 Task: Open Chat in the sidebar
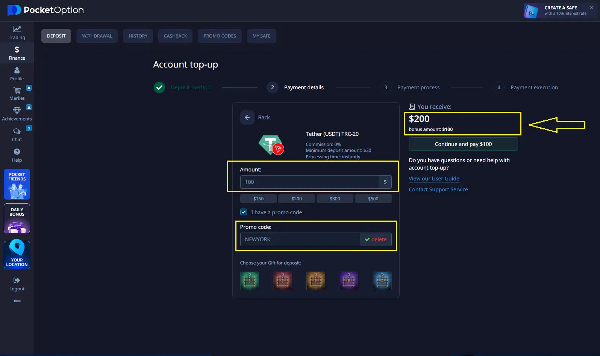[17, 135]
